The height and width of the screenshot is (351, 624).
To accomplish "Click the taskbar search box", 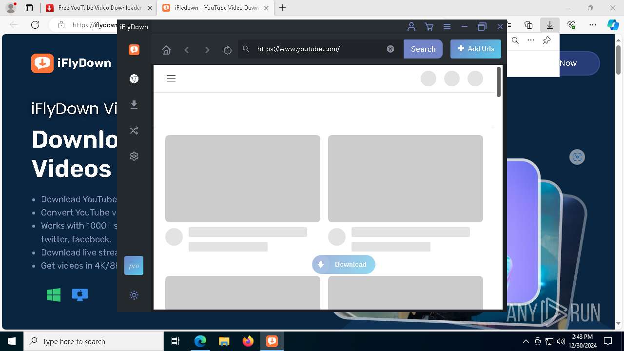I will tap(94, 341).
